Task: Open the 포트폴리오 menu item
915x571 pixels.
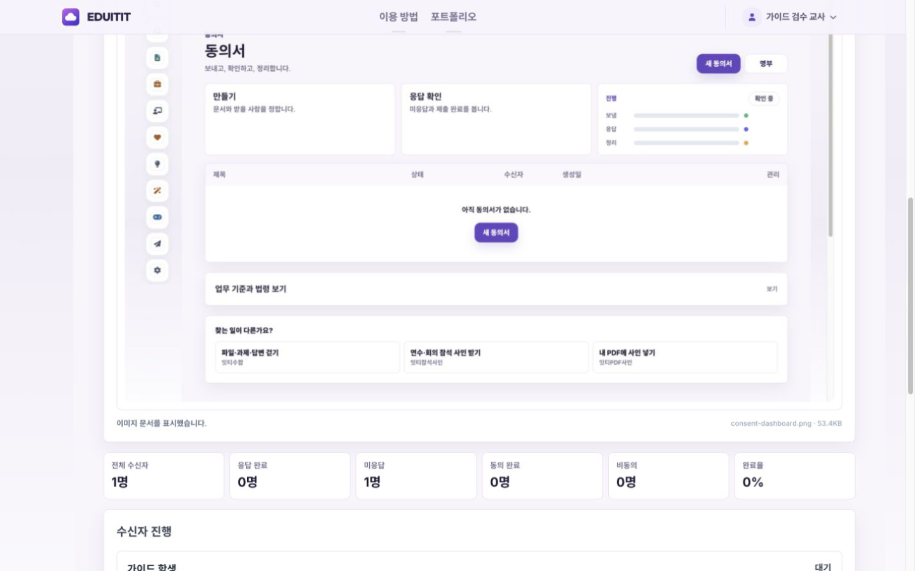Action: click(x=454, y=17)
